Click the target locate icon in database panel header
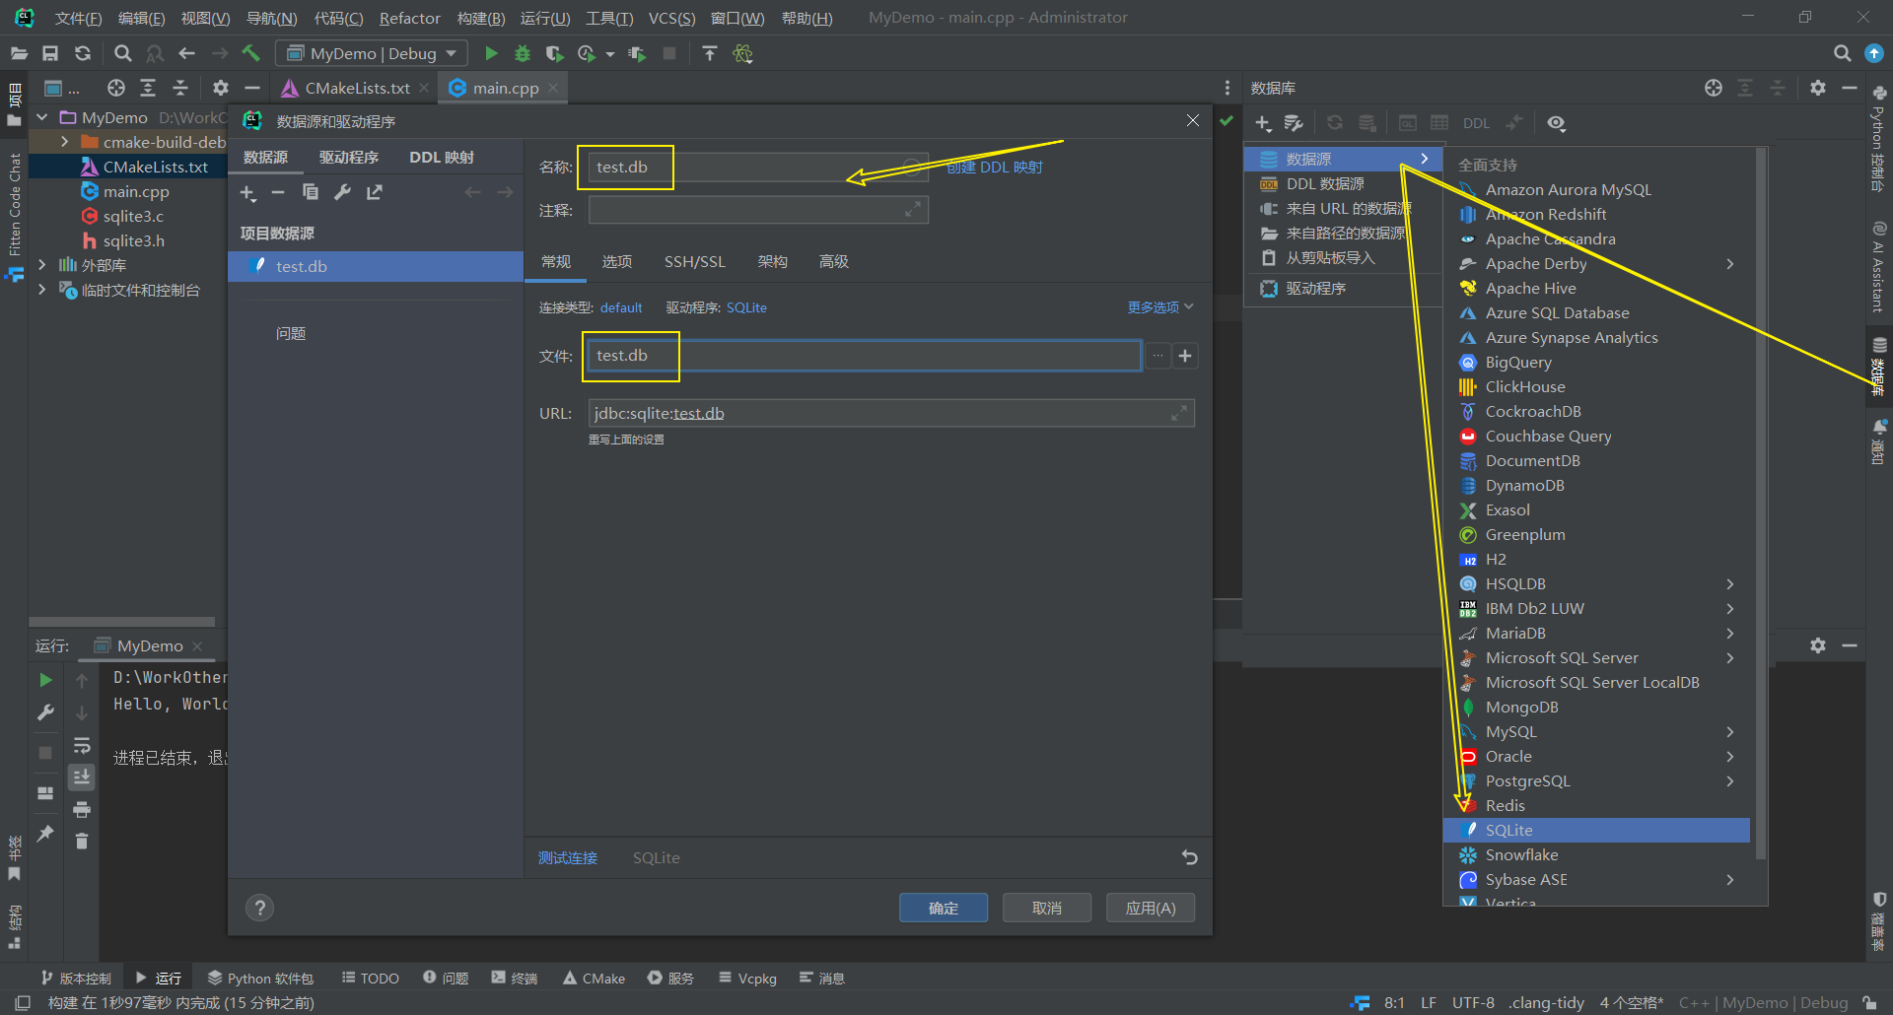 click(x=1714, y=88)
